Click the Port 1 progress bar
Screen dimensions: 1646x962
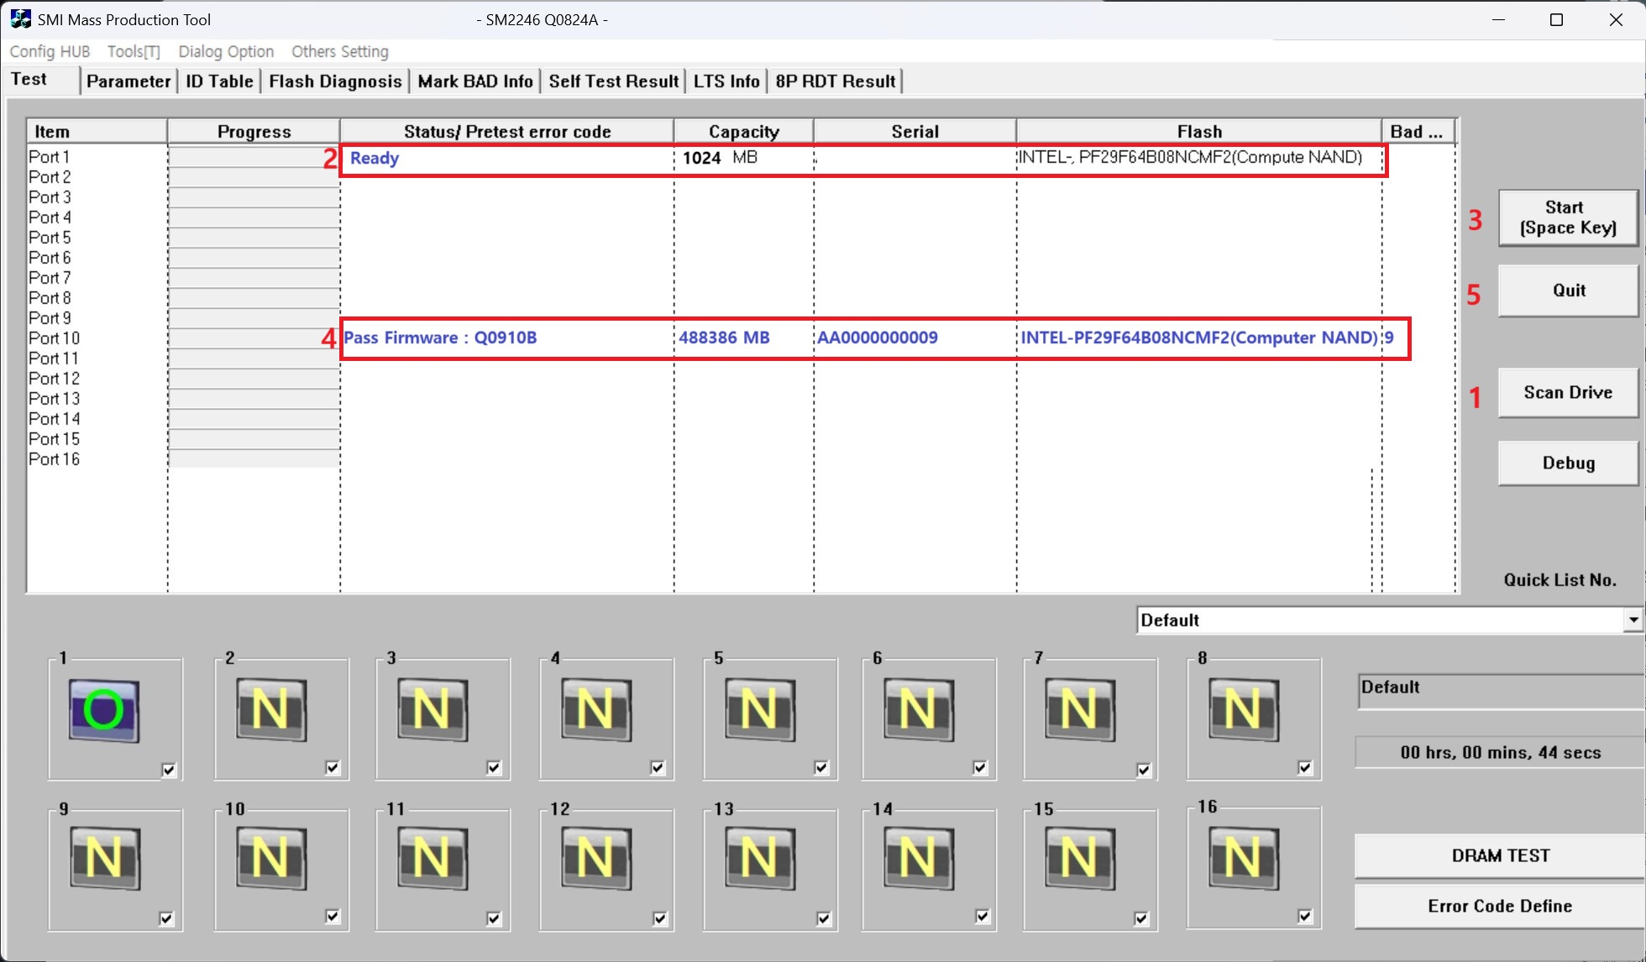click(x=254, y=157)
